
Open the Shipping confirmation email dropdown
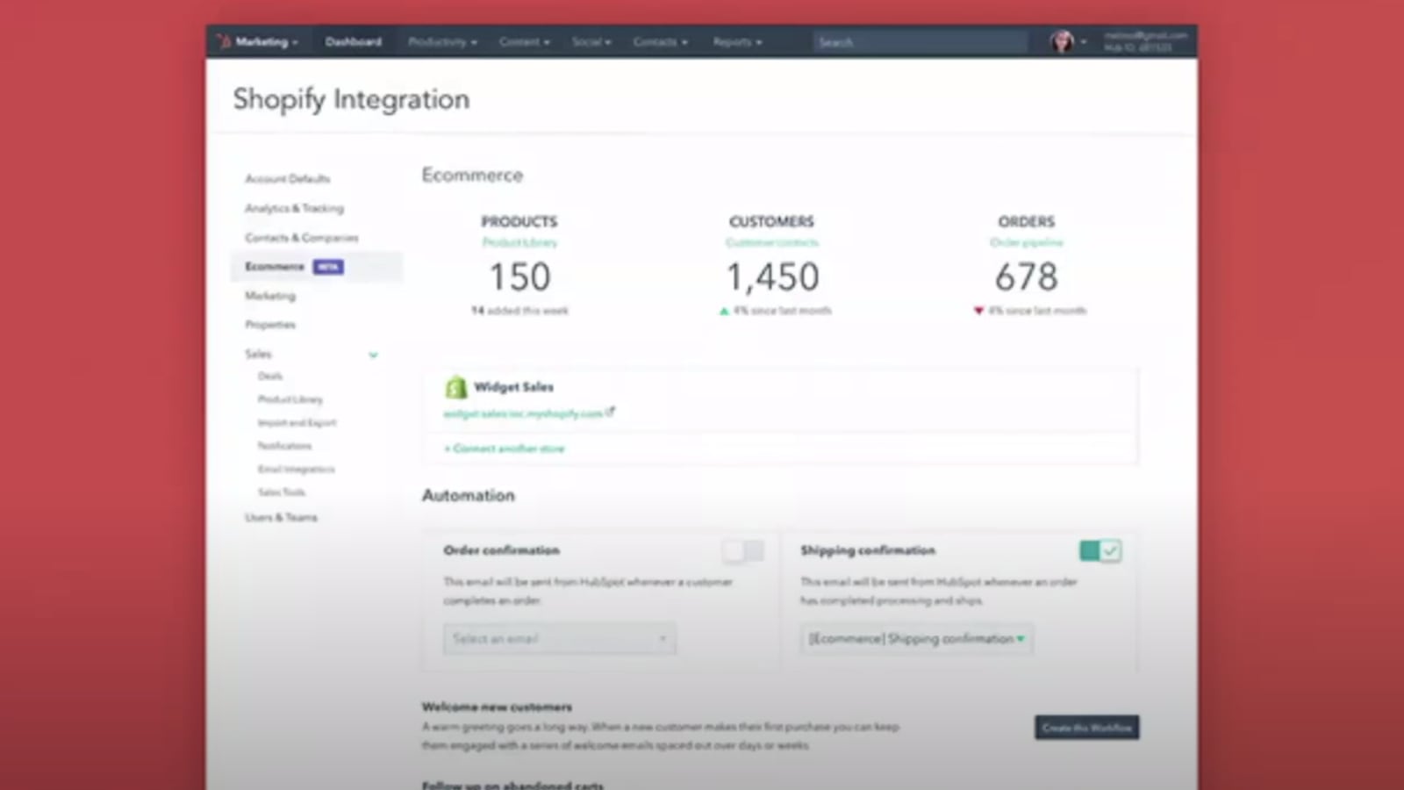tap(916, 639)
